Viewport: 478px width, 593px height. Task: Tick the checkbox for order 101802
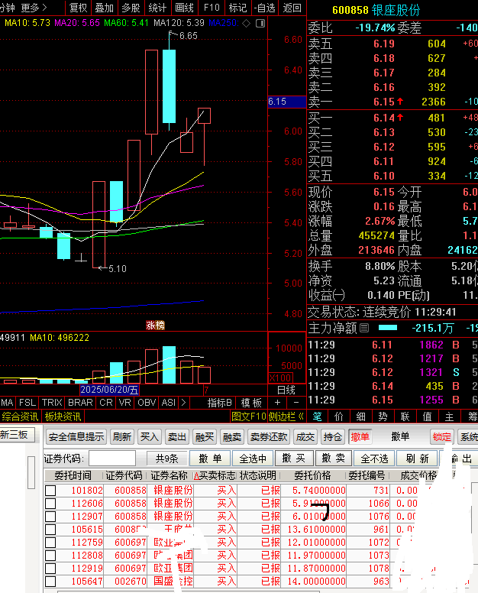(50, 491)
